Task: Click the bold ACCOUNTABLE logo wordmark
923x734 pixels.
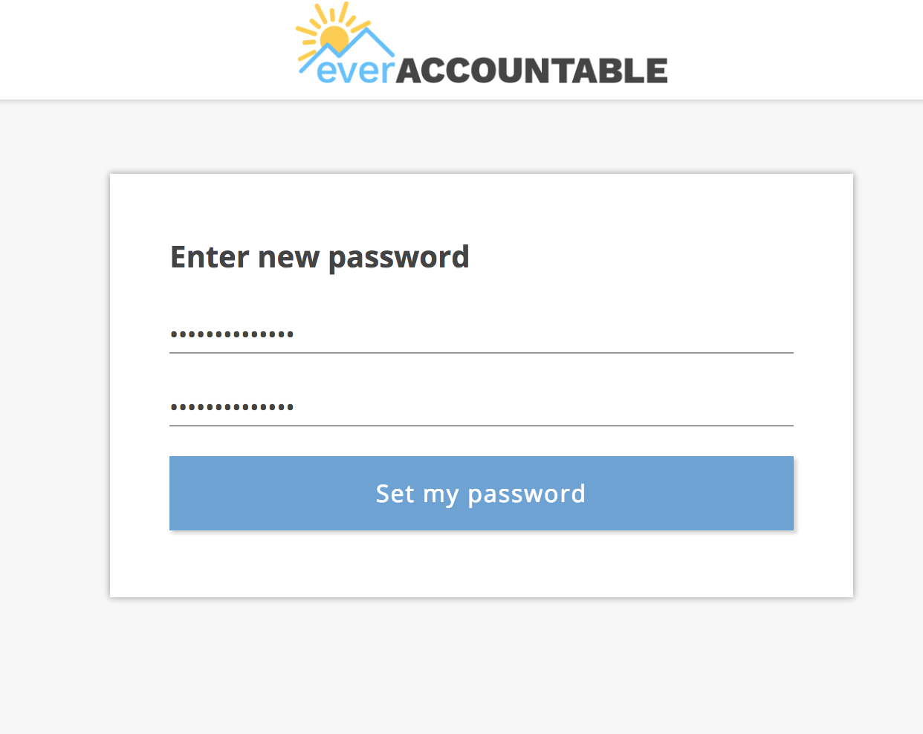Action: click(x=531, y=71)
